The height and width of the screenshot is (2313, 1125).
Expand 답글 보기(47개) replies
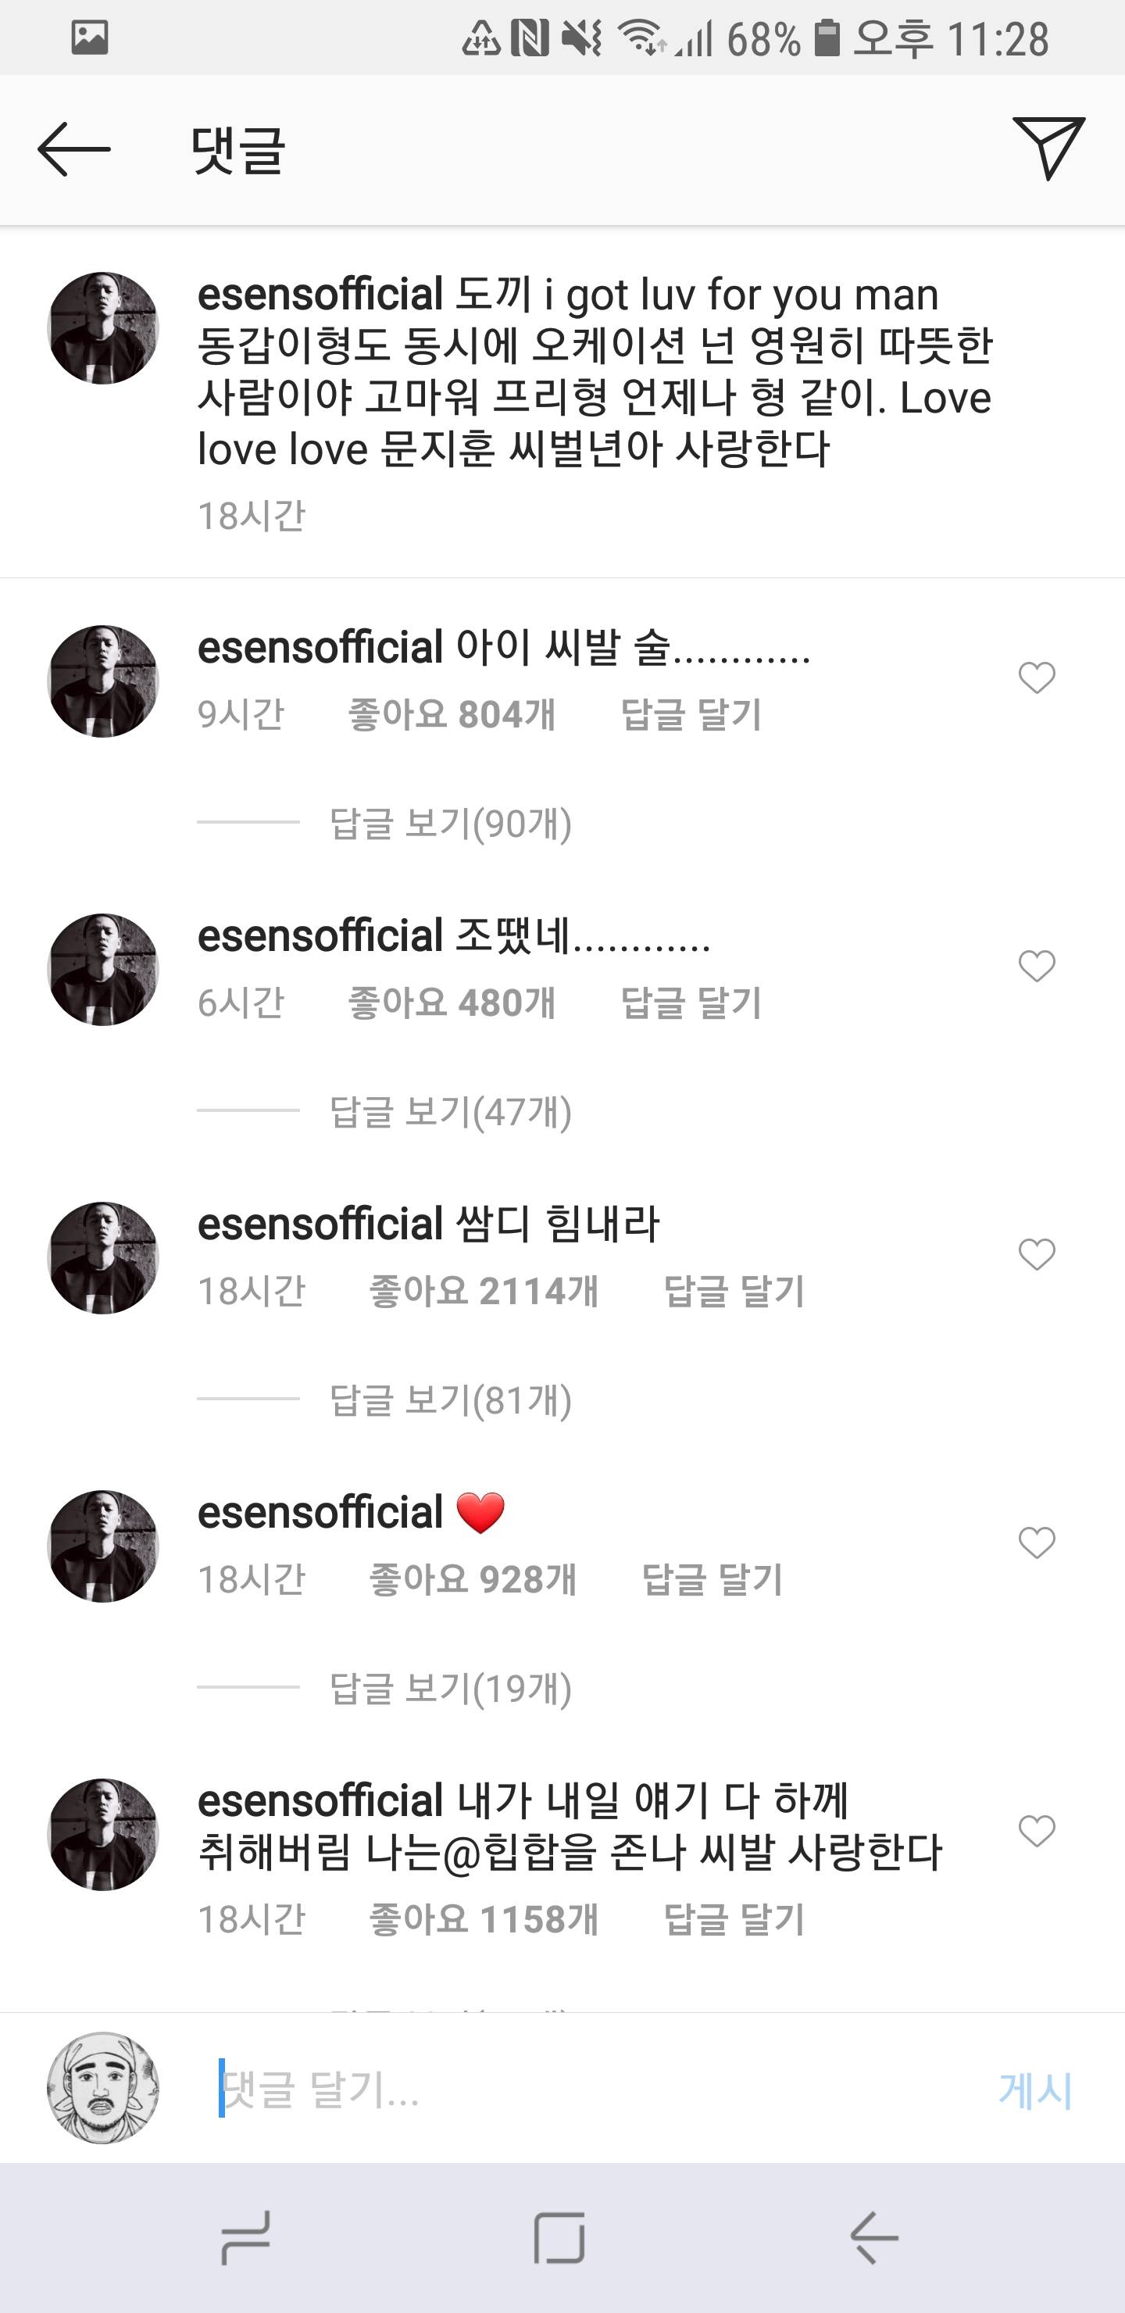click(450, 1112)
